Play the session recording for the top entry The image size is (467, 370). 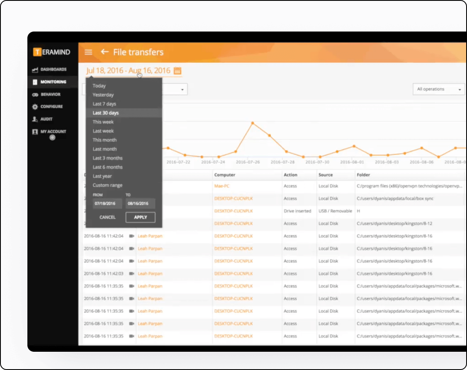[131, 236]
